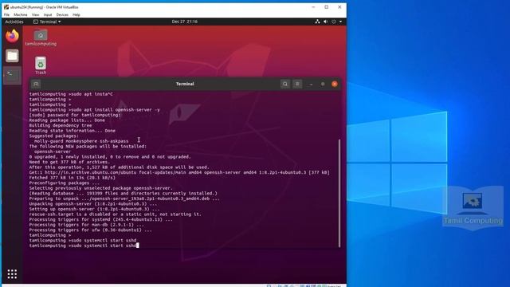Close the Terminal window with the orange button
The width and height of the screenshot is (510, 287).
(x=335, y=84)
